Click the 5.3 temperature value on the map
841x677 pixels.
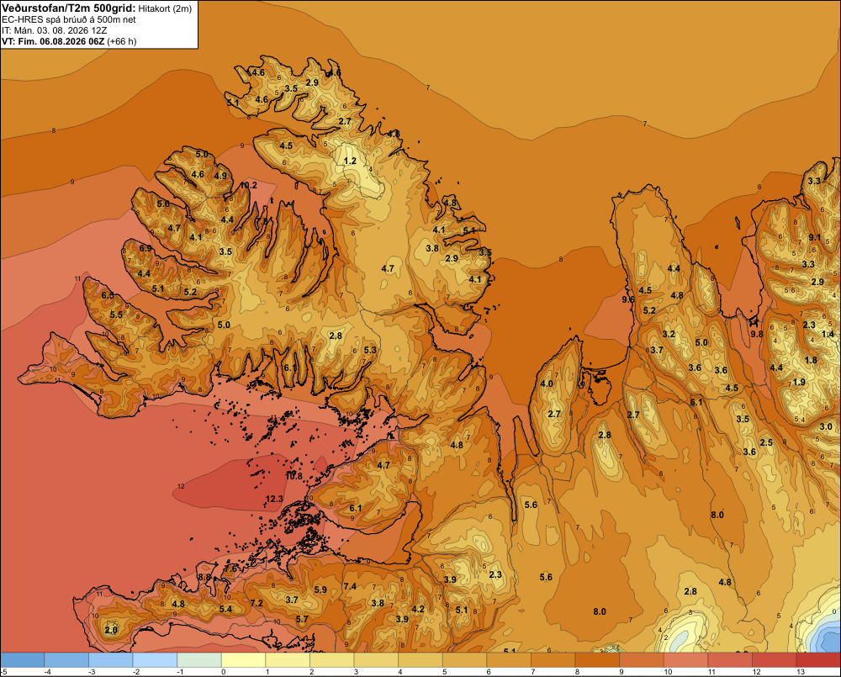(370, 350)
